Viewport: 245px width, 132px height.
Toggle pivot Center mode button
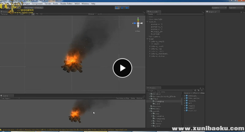click(29, 8)
